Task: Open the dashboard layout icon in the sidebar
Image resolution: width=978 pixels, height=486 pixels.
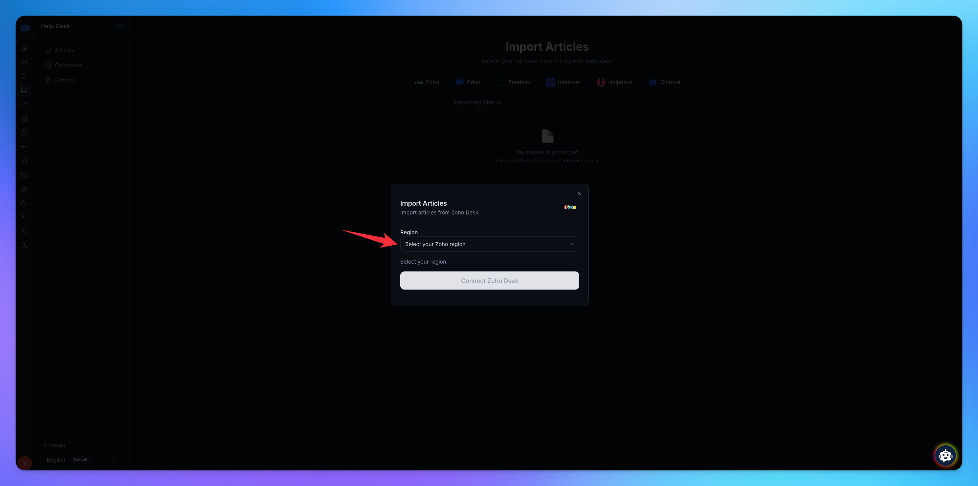Action: [x=24, y=48]
